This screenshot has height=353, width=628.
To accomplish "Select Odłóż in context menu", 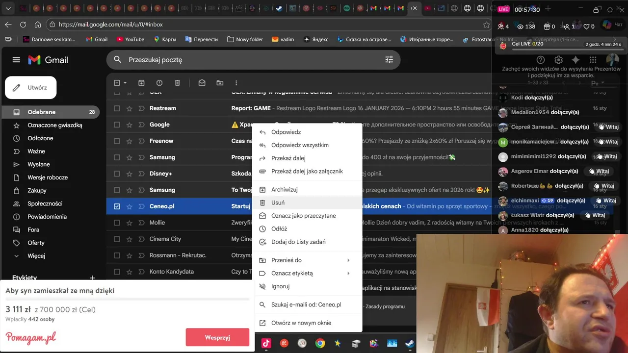I will click(307, 229).
